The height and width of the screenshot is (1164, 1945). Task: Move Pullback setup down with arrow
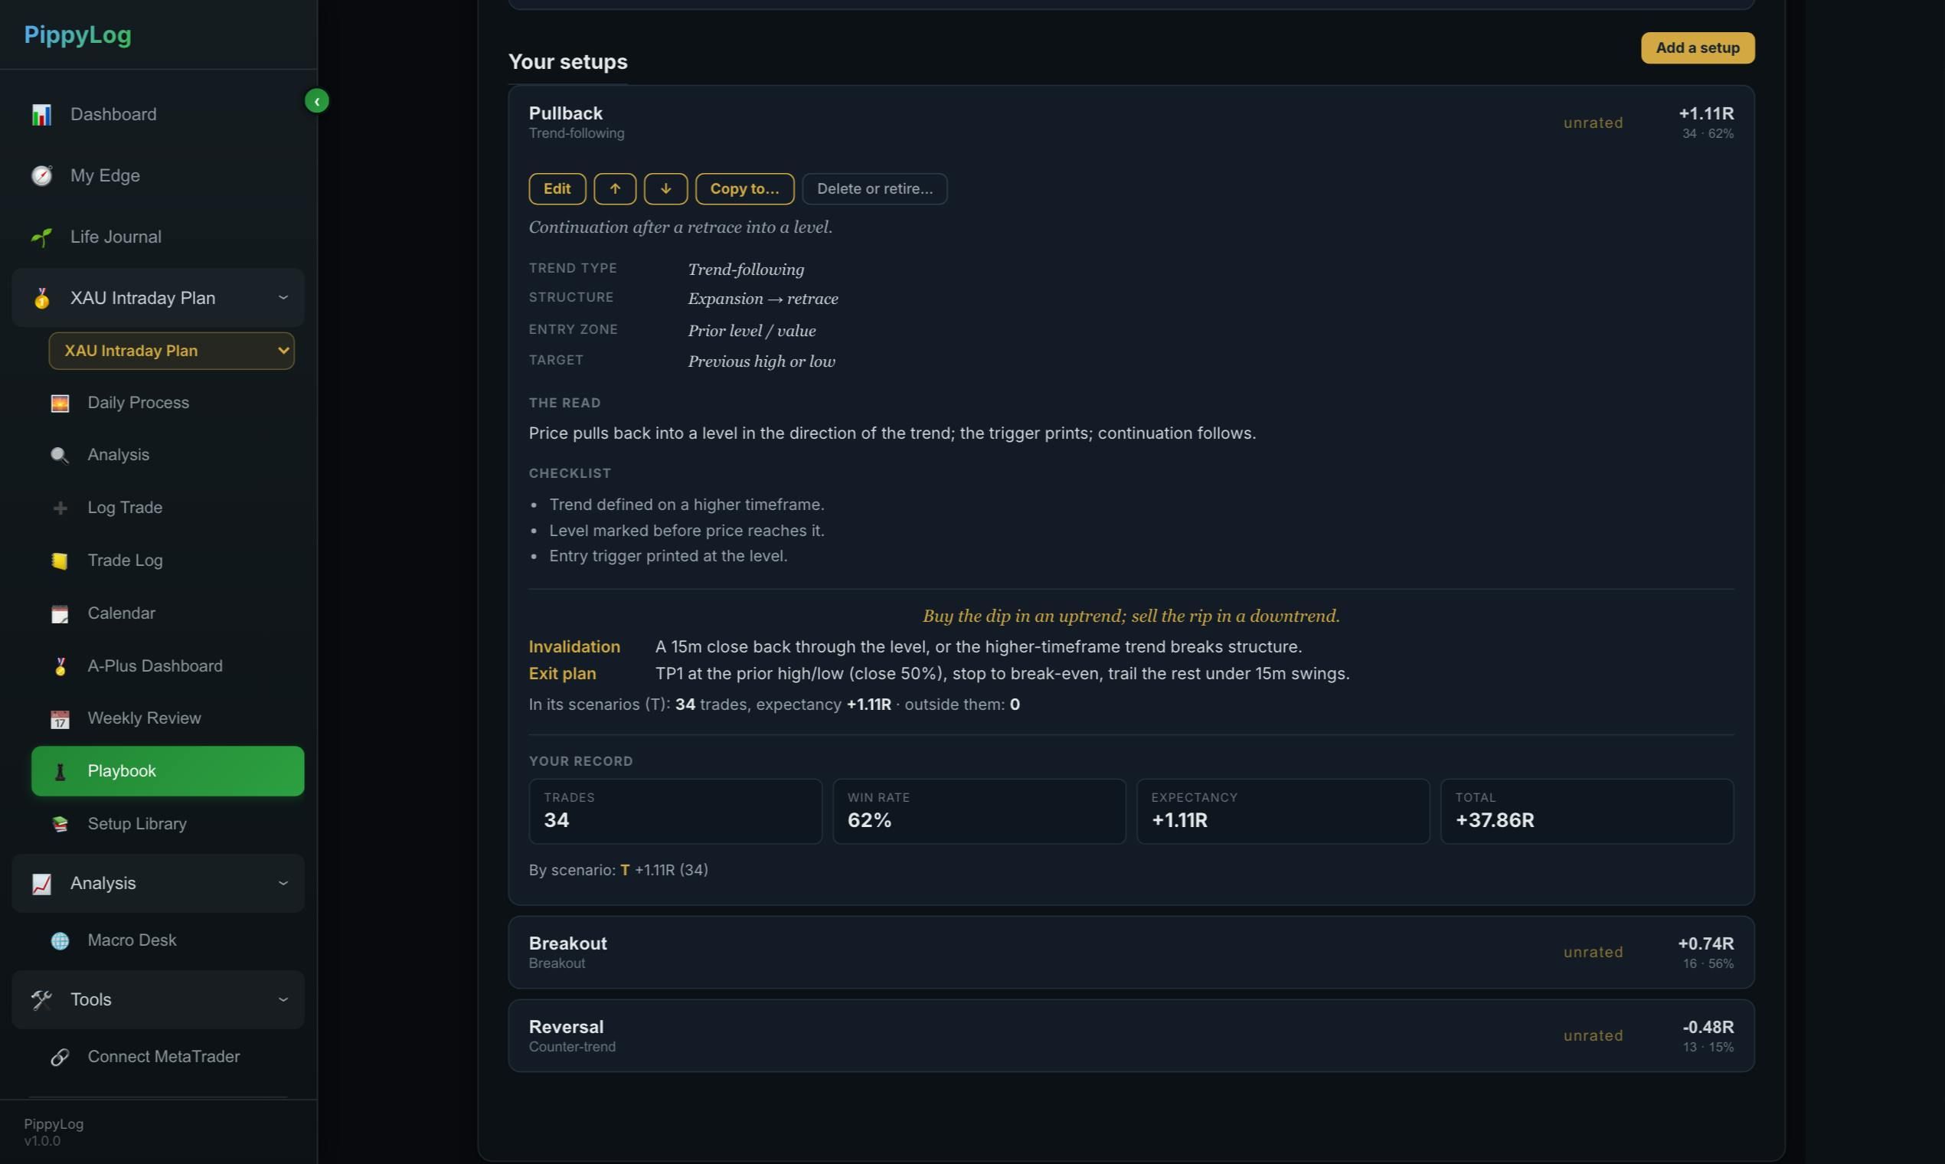(x=666, y=189)
